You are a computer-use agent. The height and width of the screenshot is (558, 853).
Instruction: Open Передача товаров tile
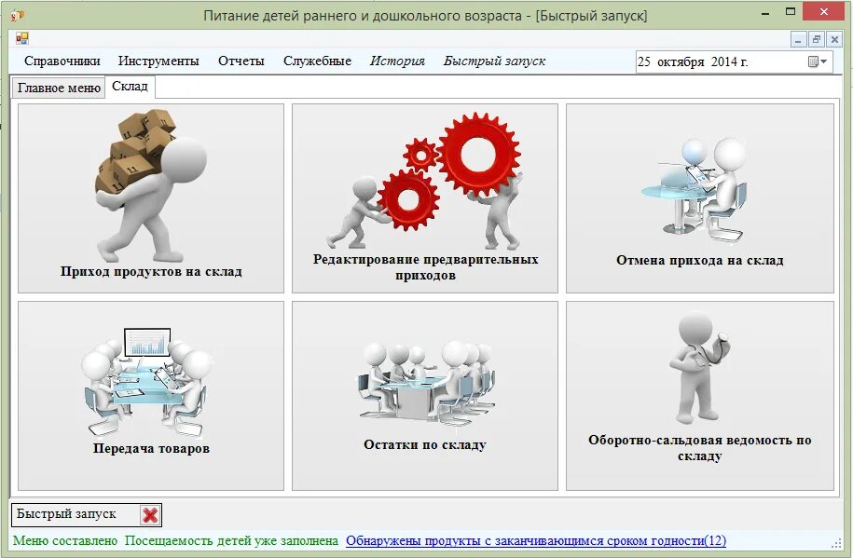click(151, 396)
